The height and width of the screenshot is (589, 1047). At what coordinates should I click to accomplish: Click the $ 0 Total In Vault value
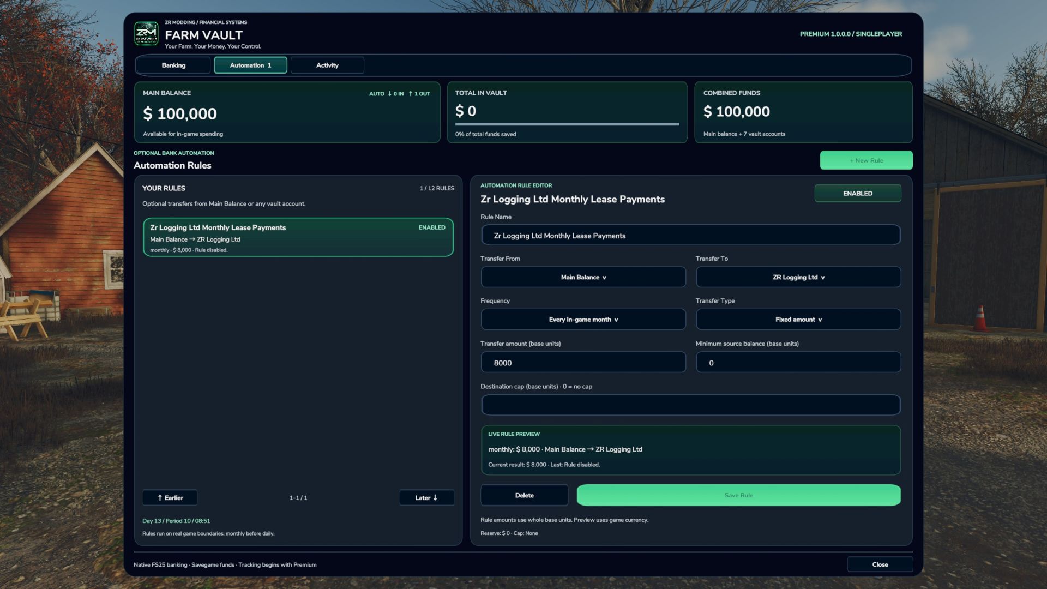[466, 111]
